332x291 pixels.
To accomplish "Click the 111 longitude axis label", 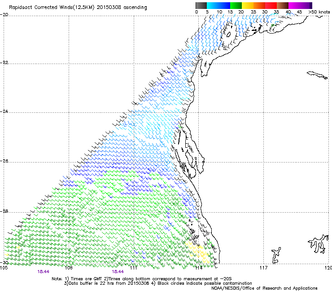I will (133, 268).
